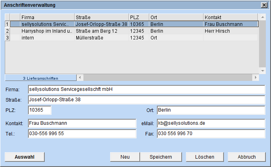Focus the Fax field 030 556 996 70
The image size is (271, 167).
pos(211,134)
